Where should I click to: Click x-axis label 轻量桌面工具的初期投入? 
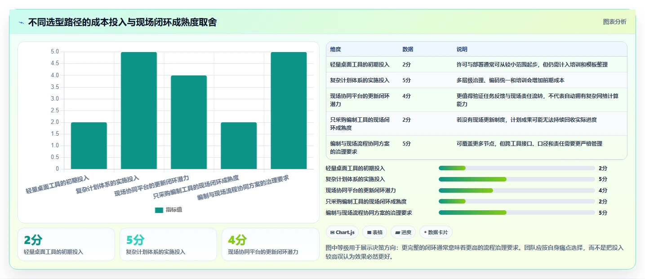58,184
